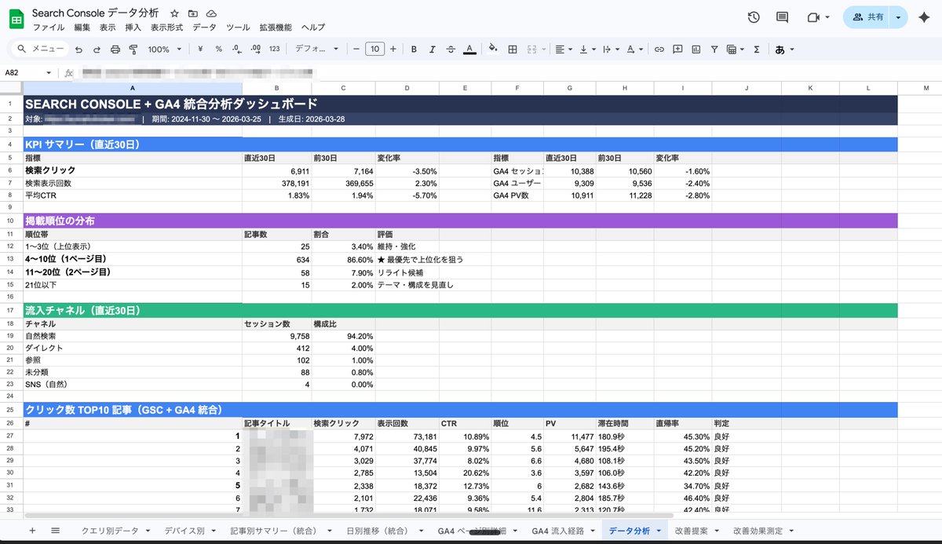The width and height of the screenshot is (942, 544).
Task: Select column D header
Action: click(x=407, y=87)
